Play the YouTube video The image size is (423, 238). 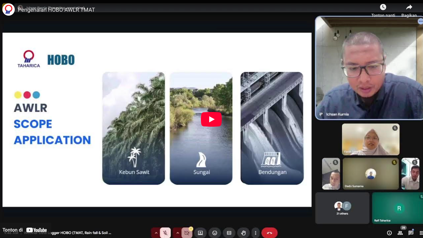[211, 119]
